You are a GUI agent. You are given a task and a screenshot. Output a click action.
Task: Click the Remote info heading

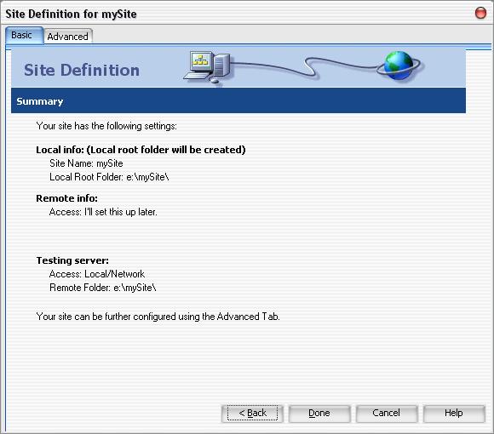click(66, 198)
